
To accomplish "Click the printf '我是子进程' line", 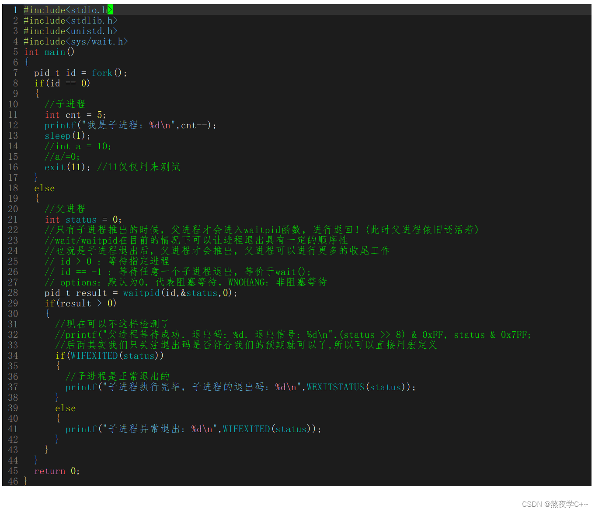I will coord(130,125).
